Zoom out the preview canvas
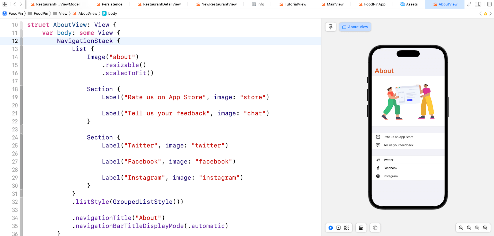 click(x=461, y=228)
